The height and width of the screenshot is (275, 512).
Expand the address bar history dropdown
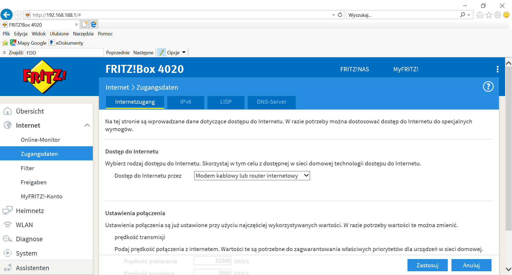(333, 15)
